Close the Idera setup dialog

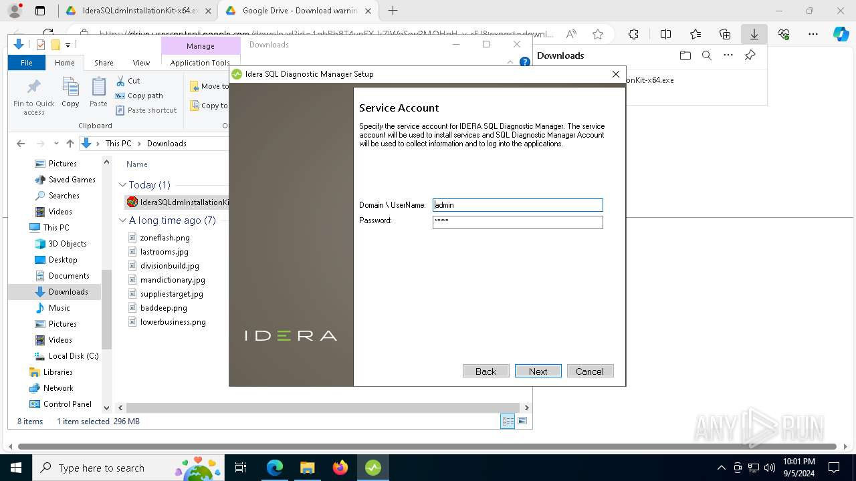point(616,74)
